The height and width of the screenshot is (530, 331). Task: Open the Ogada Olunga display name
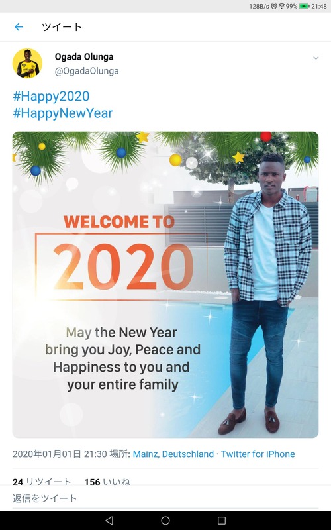84,56
